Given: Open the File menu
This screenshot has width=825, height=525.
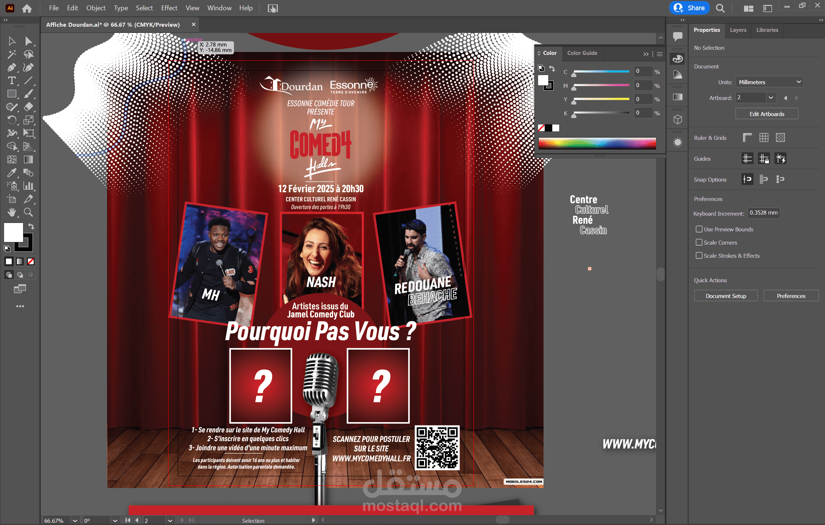Looking at the screenshot, I should 54,8.
